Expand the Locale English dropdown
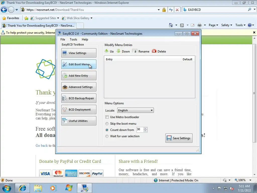 click(135, 110)
